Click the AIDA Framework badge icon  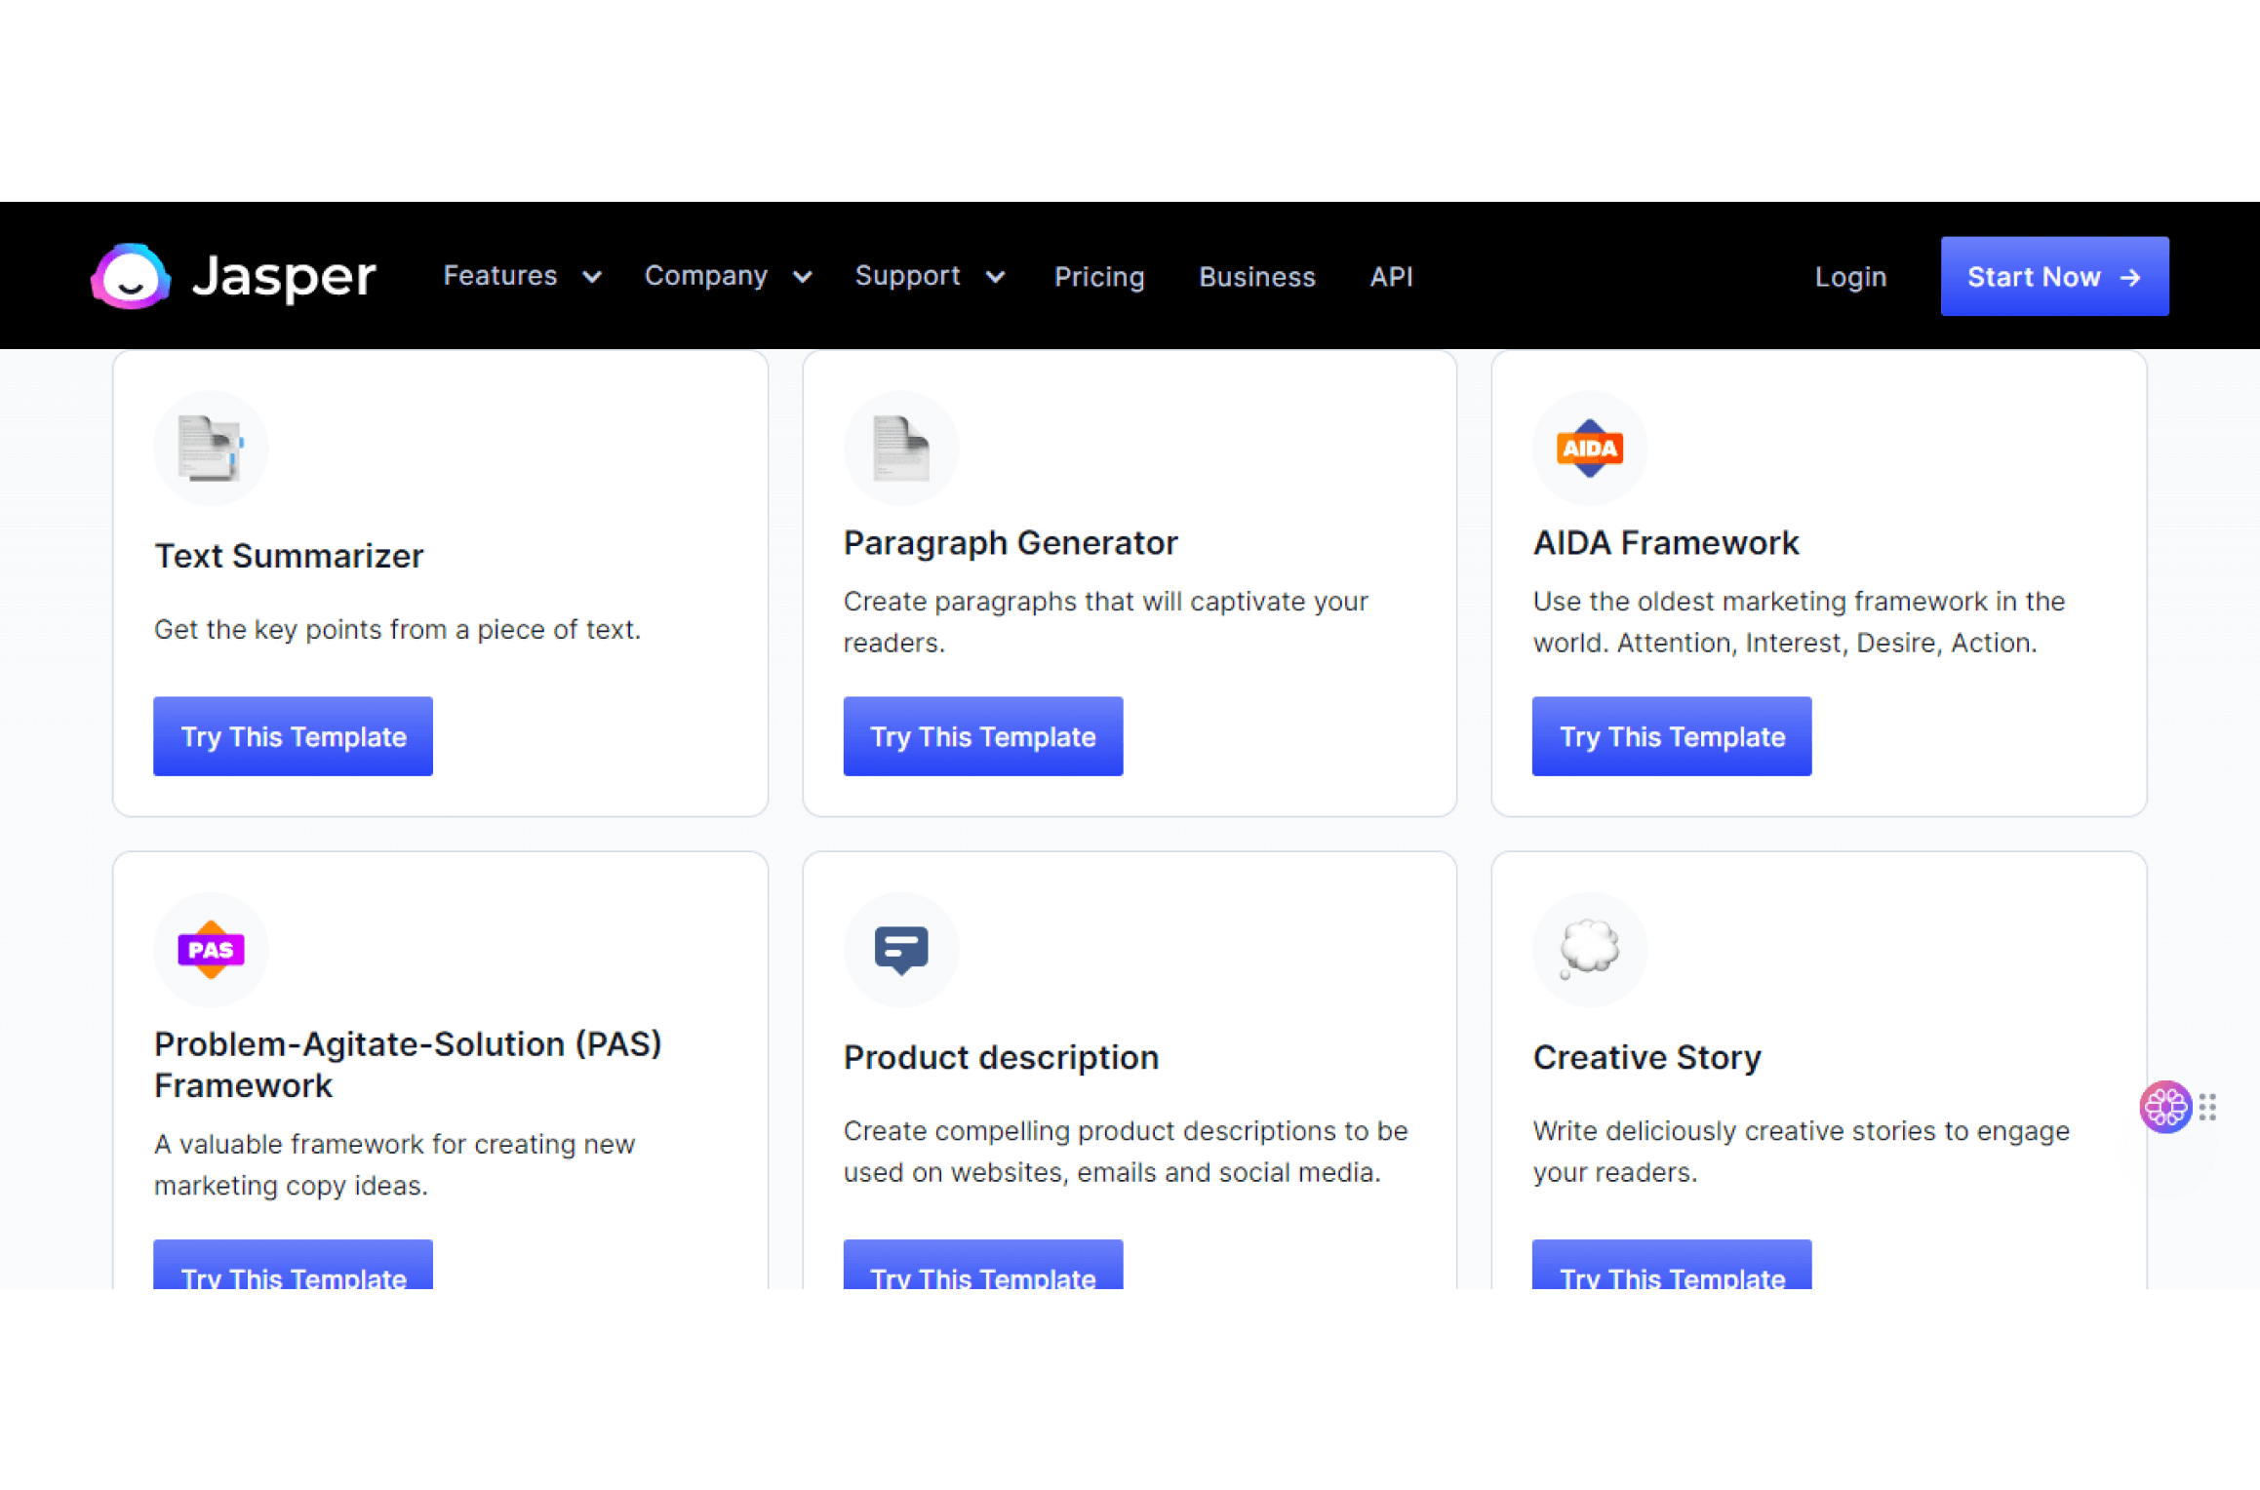click(x=1590, y=449)
